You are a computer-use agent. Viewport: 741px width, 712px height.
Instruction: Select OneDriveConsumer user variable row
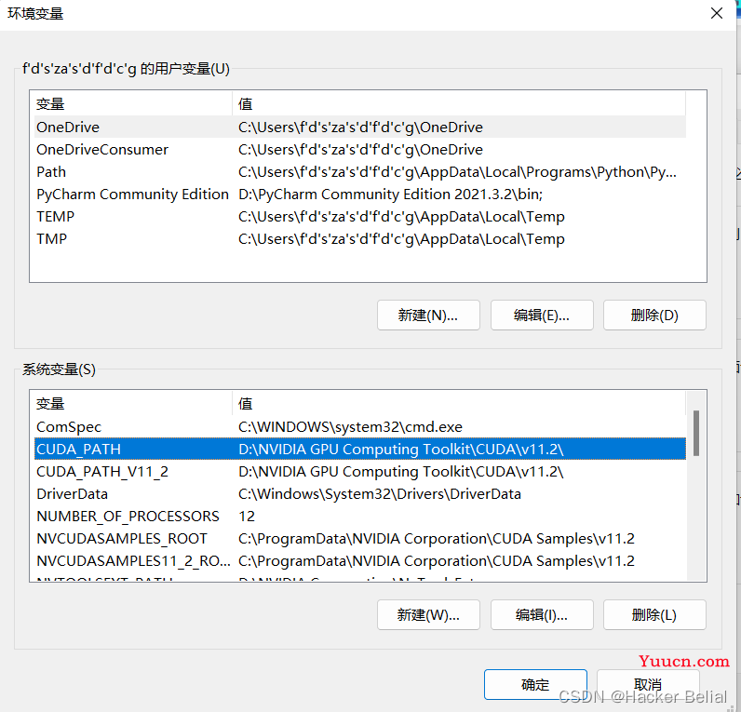coord(360,149)
